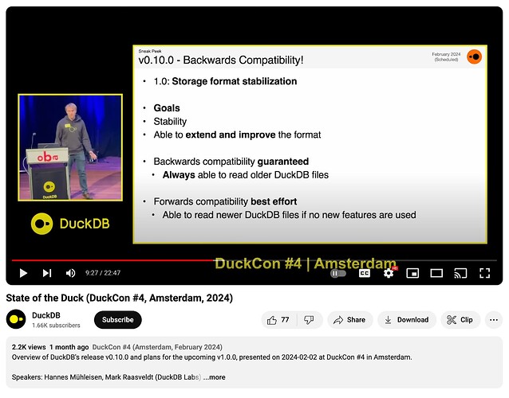Like the video
The width and height of the screenshot is (509, 398).
278,320
